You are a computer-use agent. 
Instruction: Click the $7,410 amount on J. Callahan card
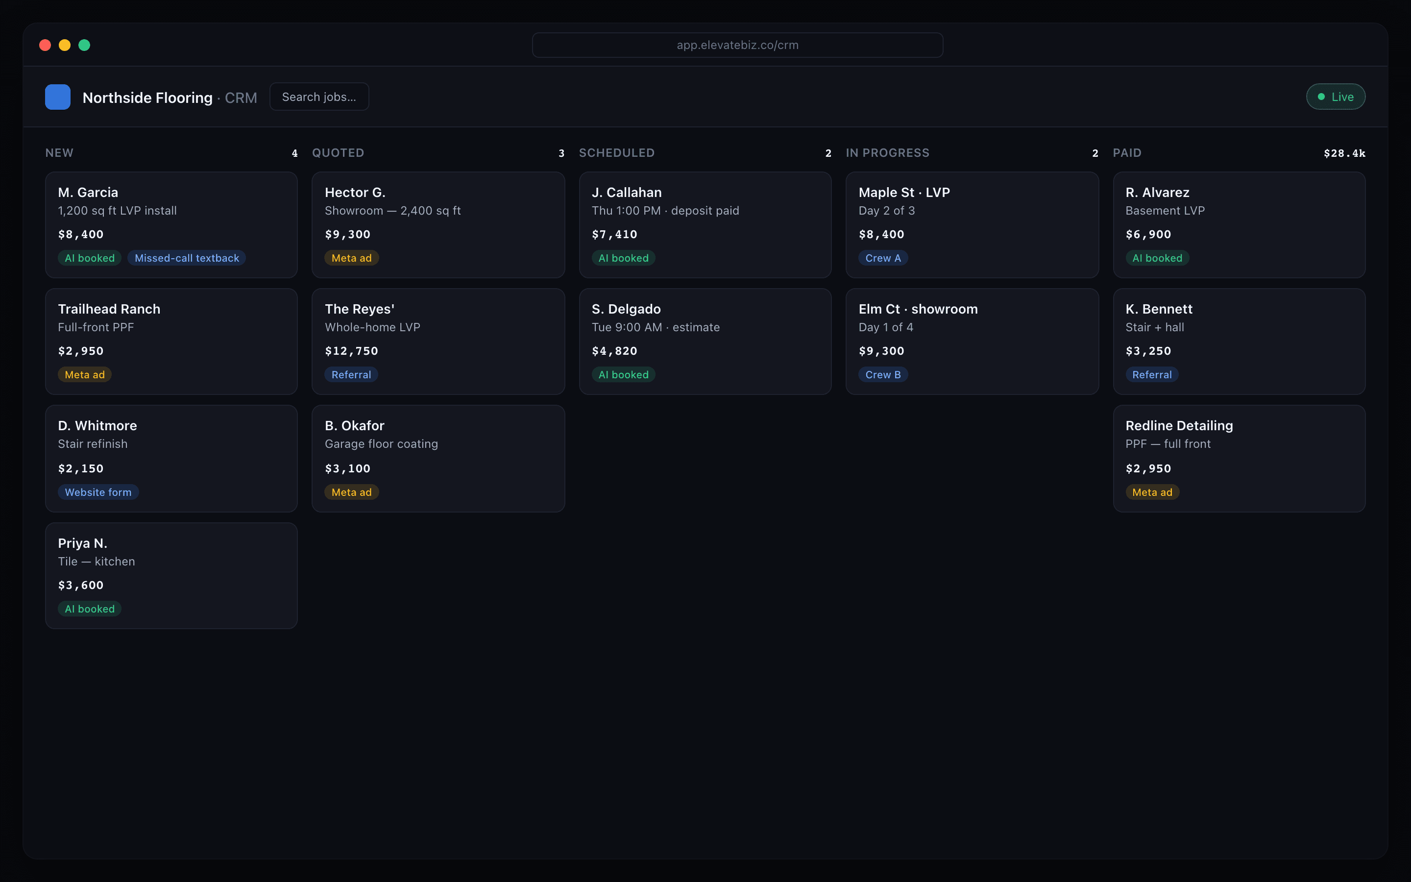[614, 235]
